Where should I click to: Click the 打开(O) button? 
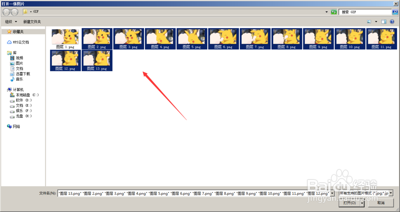click(x=350, y=203)
